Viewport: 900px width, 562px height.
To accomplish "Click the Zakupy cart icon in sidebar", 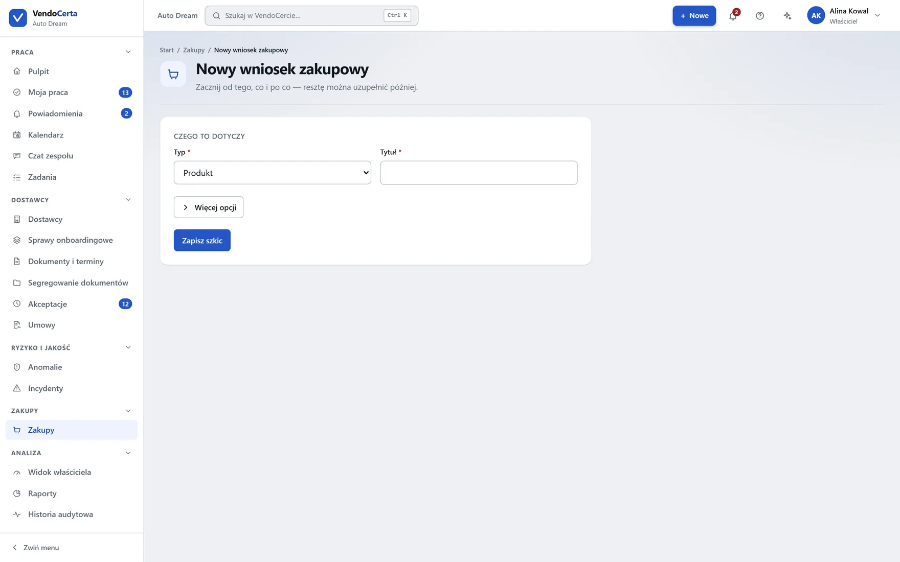I will point(17,430).
